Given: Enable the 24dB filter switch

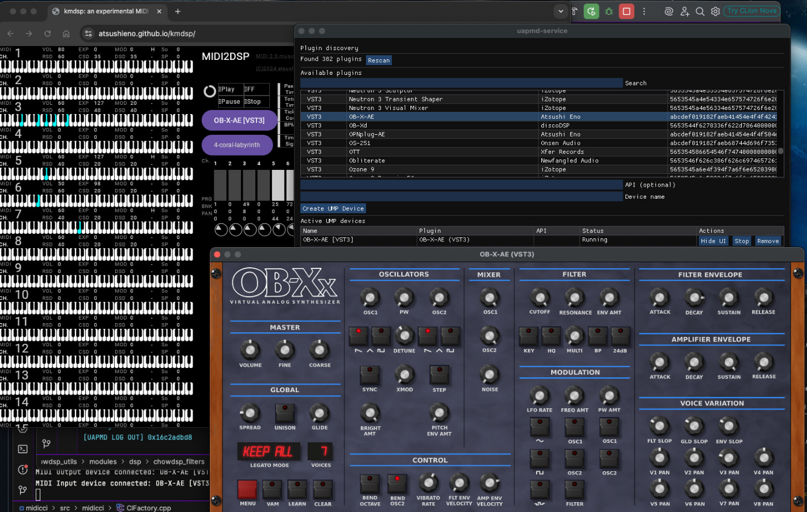Looking at the screenshot, I should click(x=620, y=336).
